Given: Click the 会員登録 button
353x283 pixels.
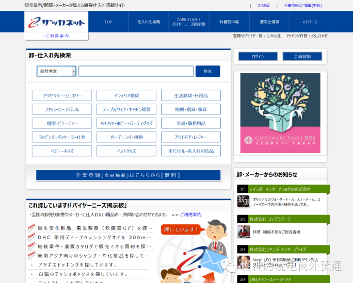Looking at the screenshot, I should click(302, 56).
